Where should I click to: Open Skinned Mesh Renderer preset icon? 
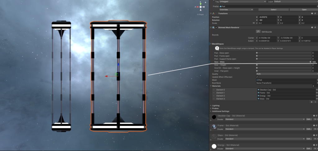(315, 28)
